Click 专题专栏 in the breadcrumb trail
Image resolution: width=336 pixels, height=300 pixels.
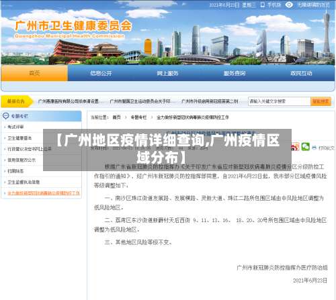pos(138,117)
